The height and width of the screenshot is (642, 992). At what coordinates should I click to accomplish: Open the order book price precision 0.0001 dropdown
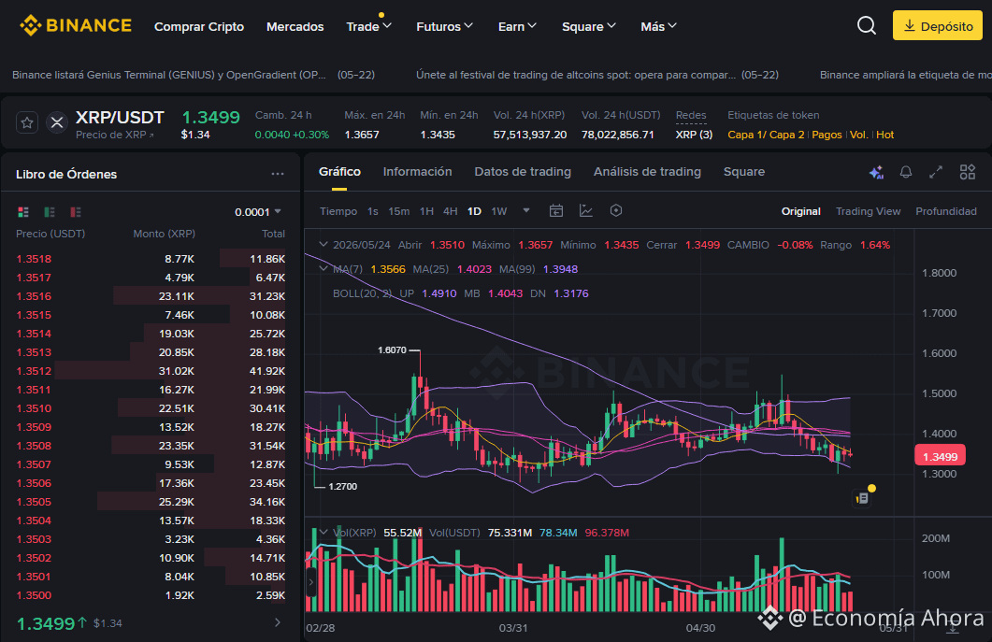pyautogui.click(x=257, y=212)
